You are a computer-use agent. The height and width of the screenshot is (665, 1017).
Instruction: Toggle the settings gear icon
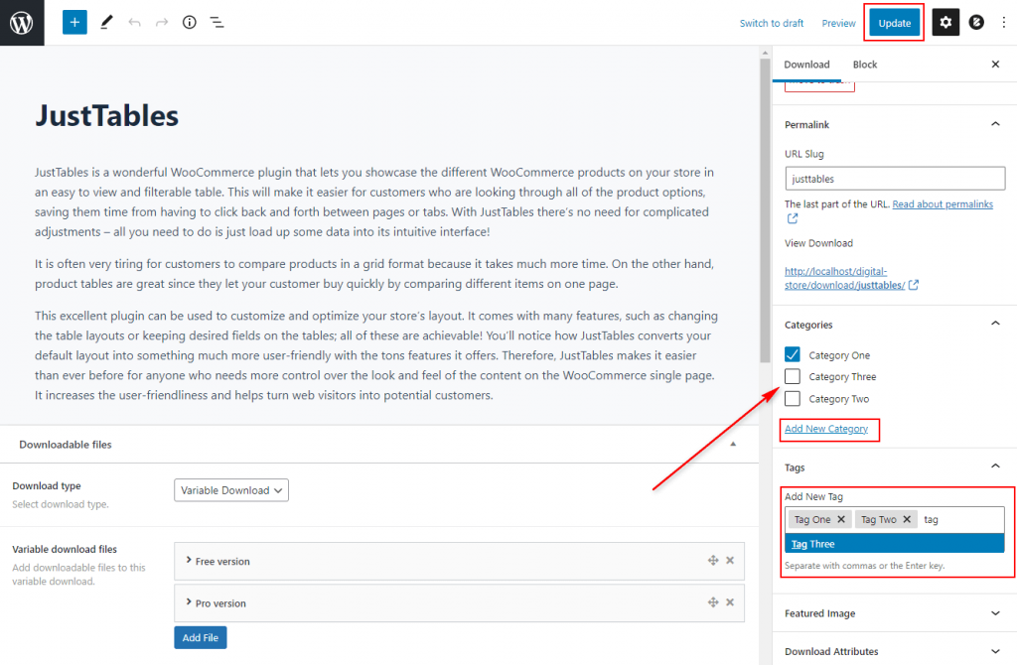945,23
